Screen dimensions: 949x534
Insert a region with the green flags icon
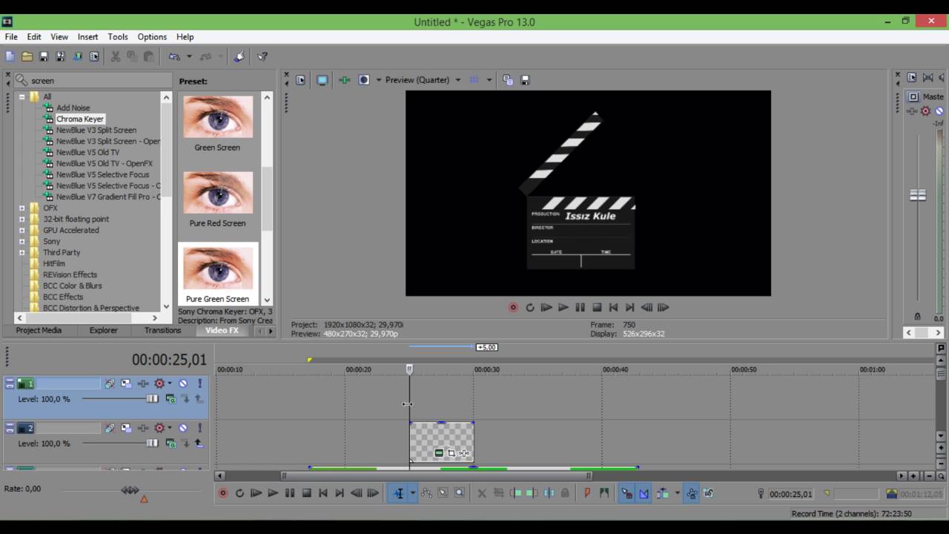click(x=604, y=493)
